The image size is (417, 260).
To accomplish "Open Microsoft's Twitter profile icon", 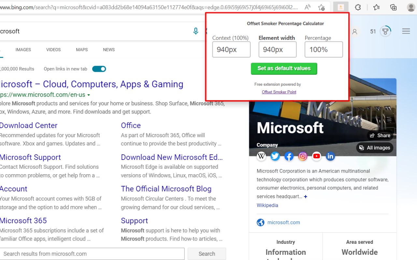I will tap(275, 156).
